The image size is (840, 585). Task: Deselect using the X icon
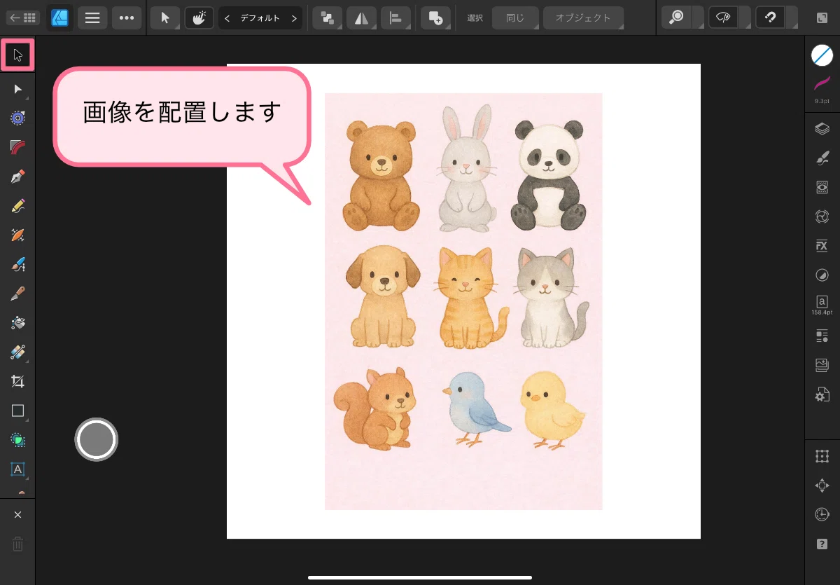[18, 515]
